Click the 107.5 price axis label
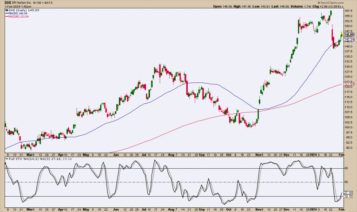 pos(349,112)
